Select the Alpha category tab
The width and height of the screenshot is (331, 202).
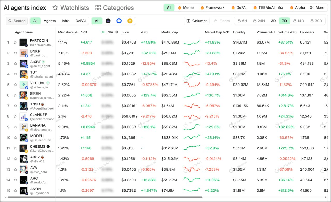297,7
